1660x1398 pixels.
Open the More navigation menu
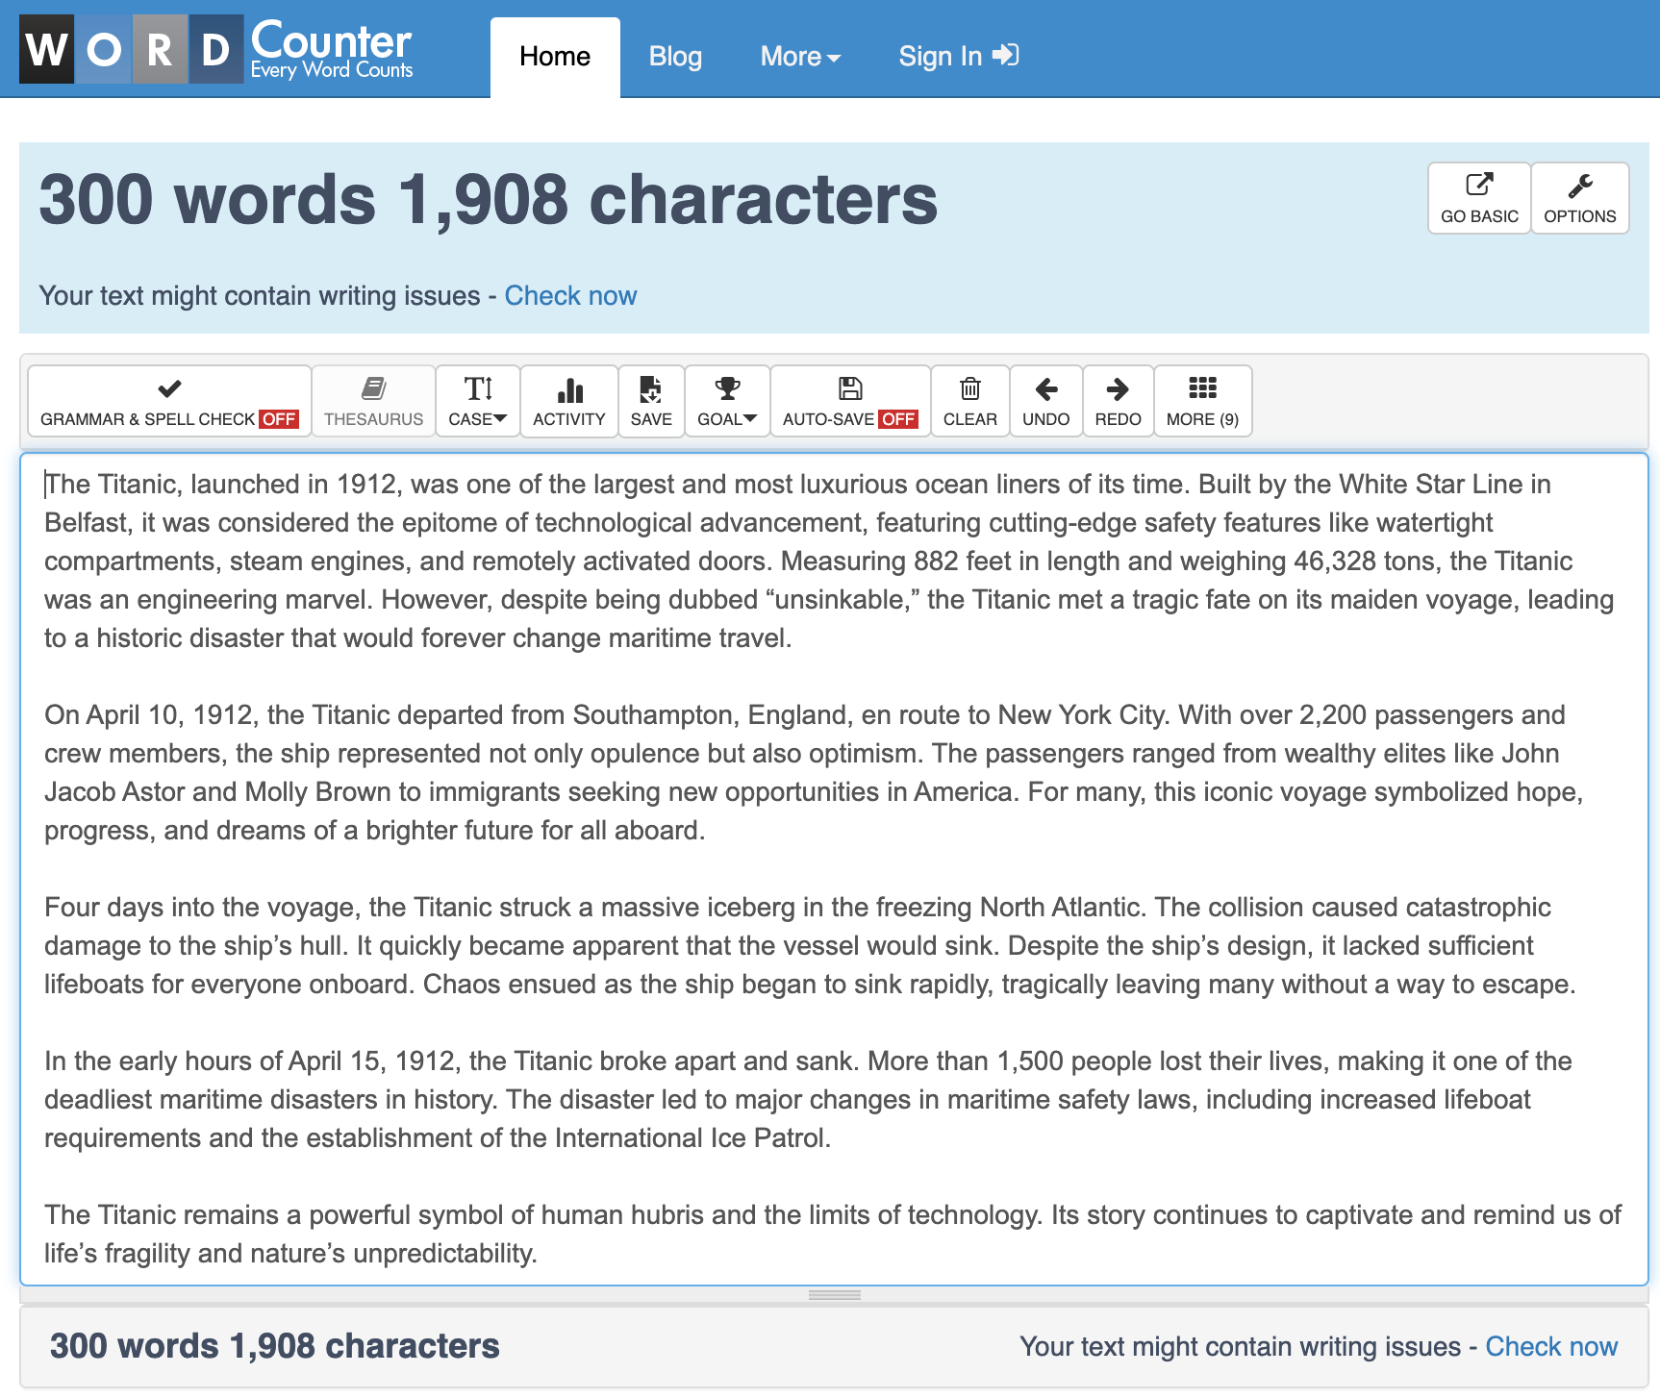pyautogui.click(x=799, y=56)
